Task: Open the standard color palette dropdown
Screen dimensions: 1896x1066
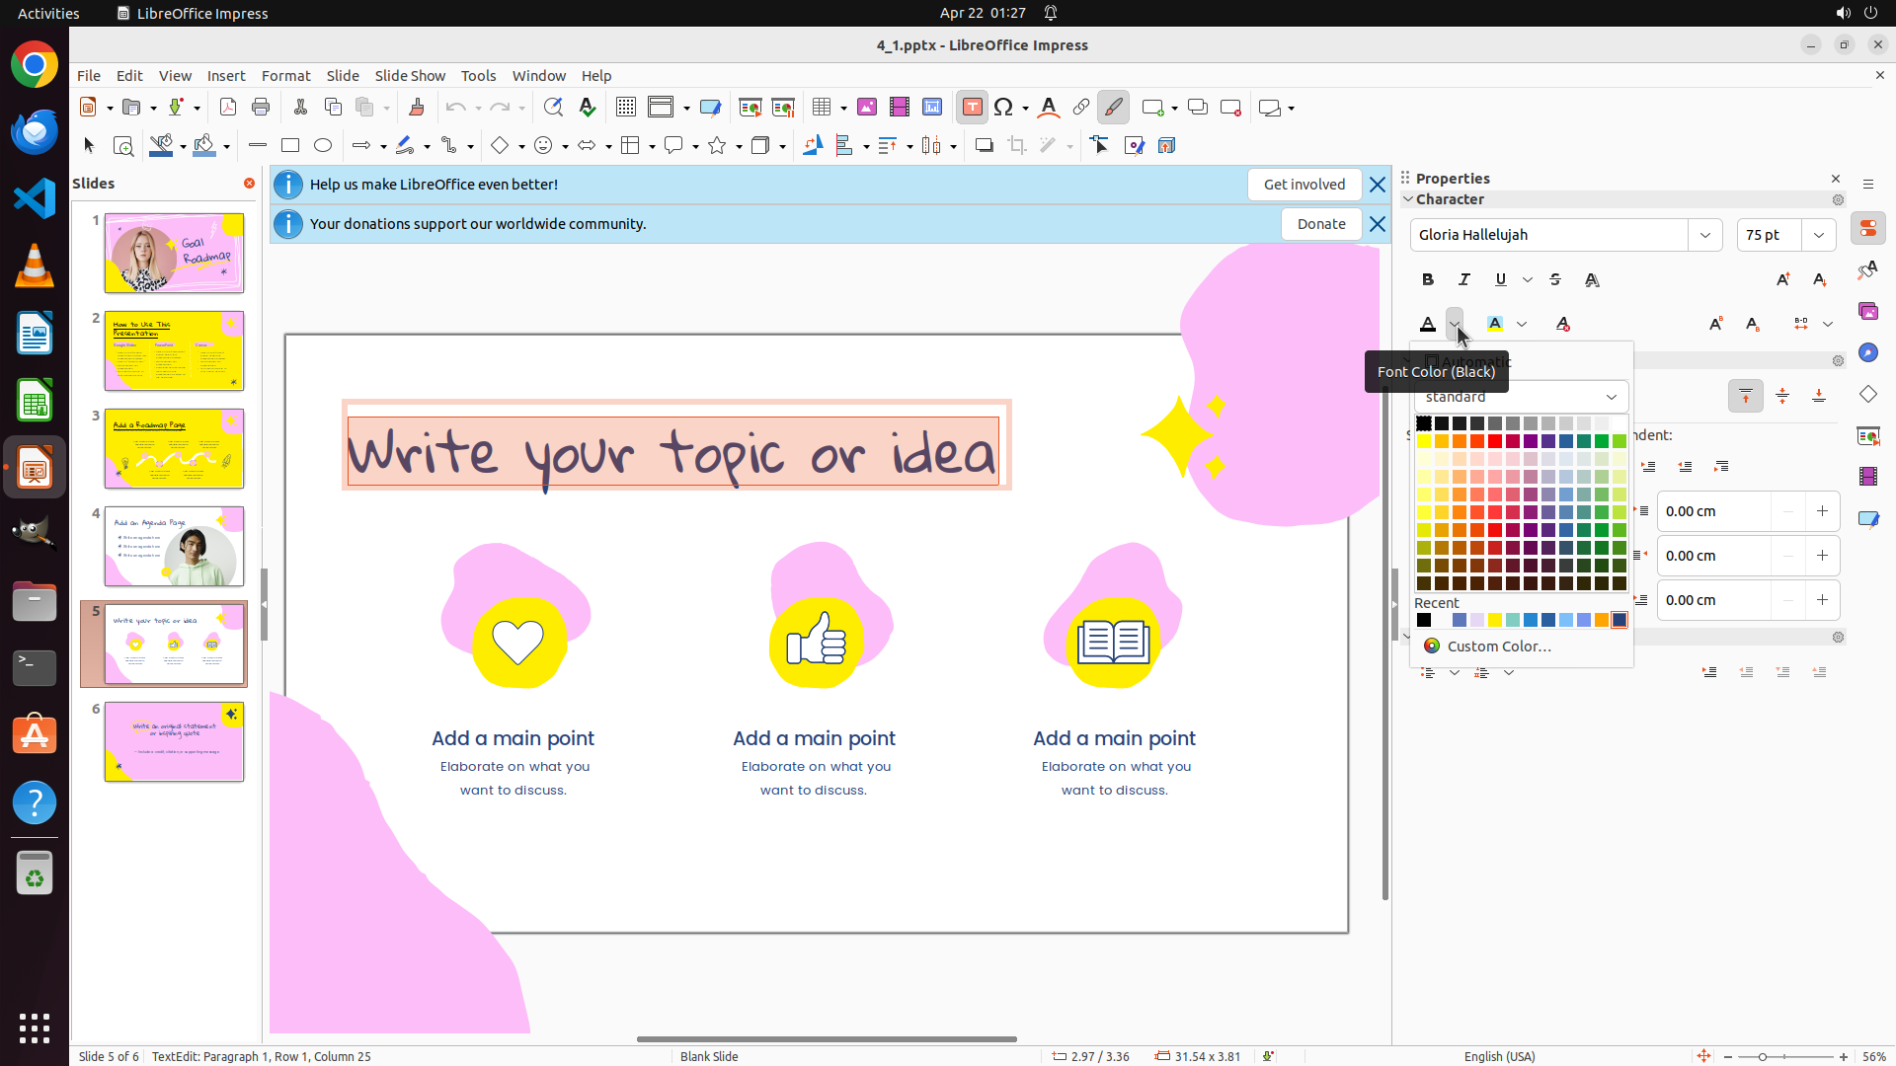Action: 1612,397
